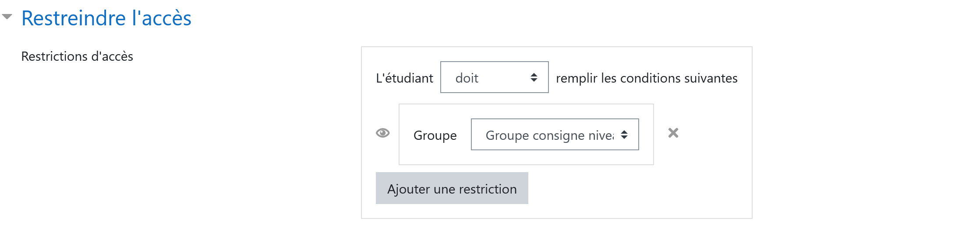Open the Restreindre l'accès heading link
This screenshot has width=969, height=232.
(x=106, y=18)
